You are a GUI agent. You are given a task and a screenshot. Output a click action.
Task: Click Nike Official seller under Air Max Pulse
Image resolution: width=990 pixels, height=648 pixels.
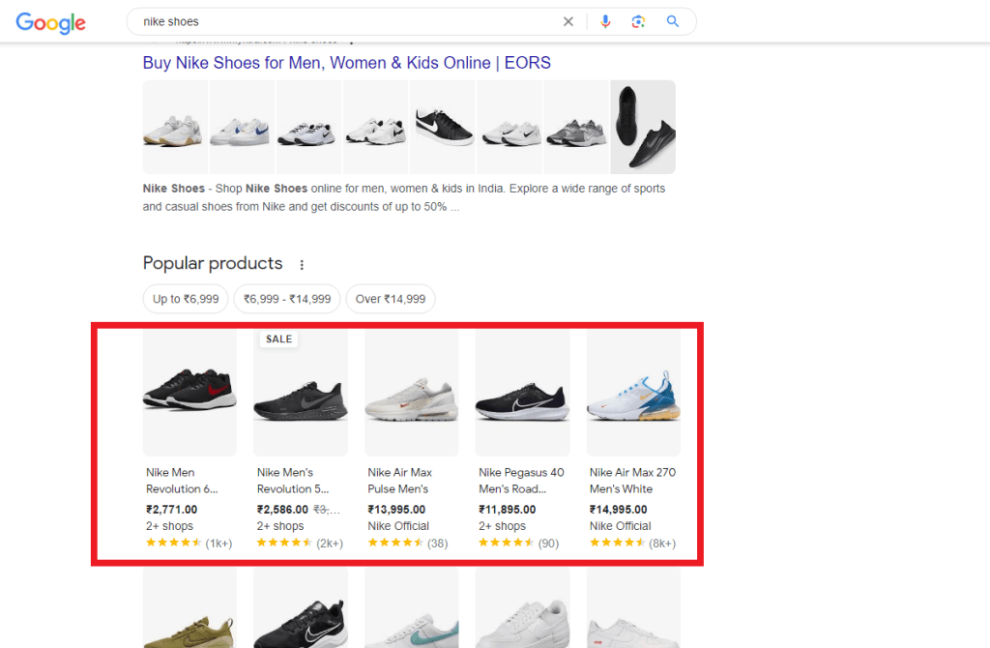click(398, 526)
